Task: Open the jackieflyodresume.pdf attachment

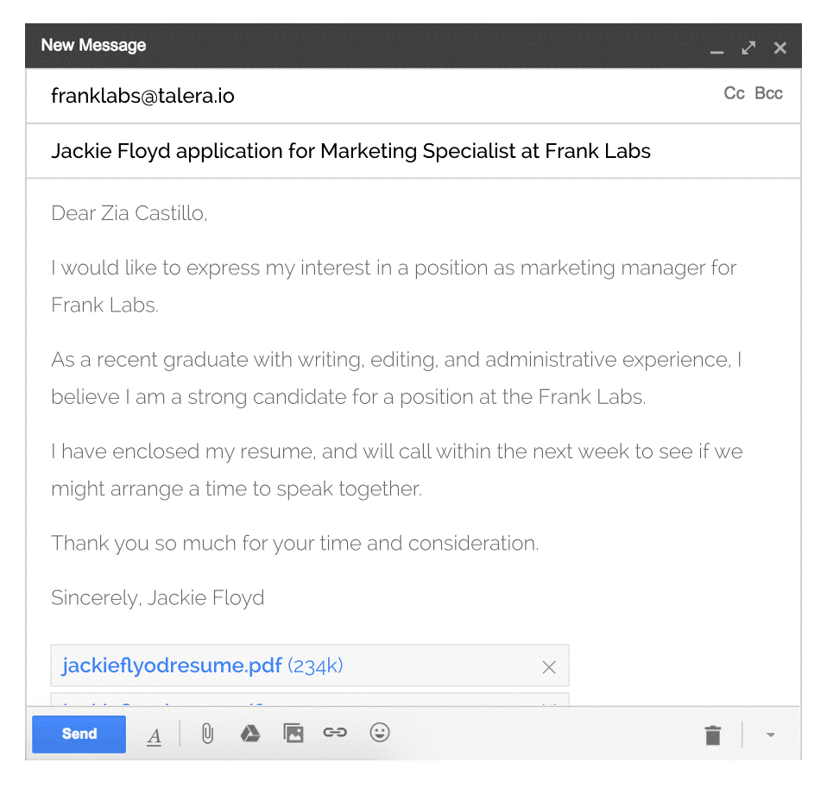Action: [172, 665]
